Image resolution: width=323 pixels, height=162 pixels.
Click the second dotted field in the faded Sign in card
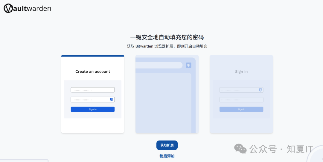[x=241, y=100]
